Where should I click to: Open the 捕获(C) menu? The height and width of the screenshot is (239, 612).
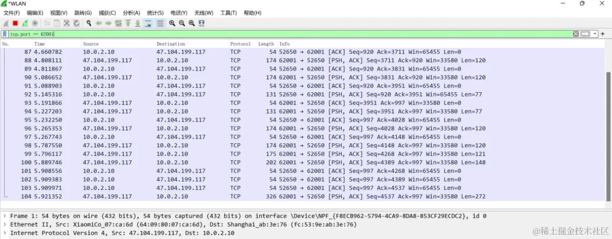click(107, 13)
